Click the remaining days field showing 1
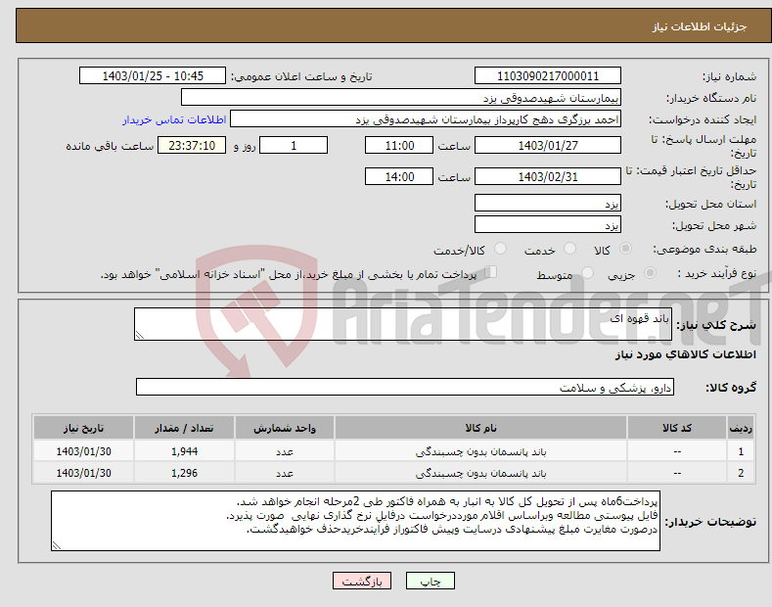 pyautogui.click(x=294, y=145)
